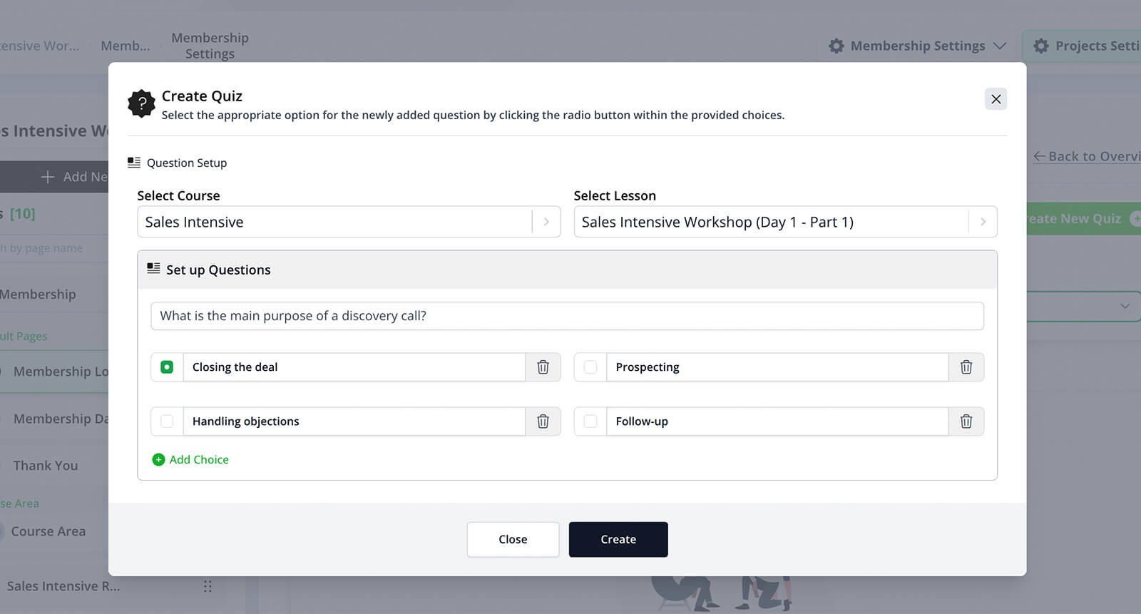Mark "Prospecting" as the correct answer
This screenshot has height=614, width=1141.
[590, 367]
